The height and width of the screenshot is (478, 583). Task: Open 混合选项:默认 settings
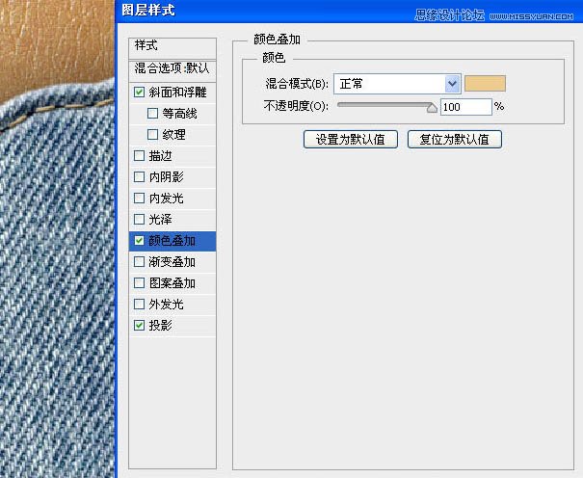coord(172,69)
